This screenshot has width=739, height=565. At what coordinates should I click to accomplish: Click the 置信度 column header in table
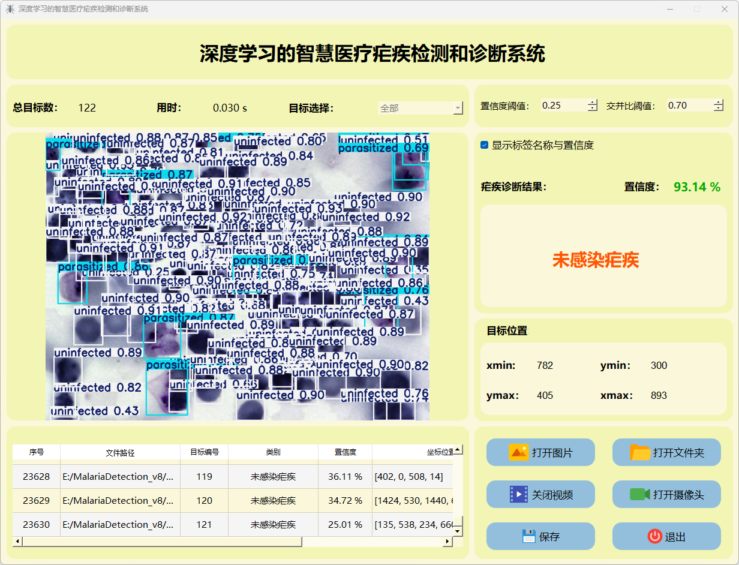(x=345, y=452)
